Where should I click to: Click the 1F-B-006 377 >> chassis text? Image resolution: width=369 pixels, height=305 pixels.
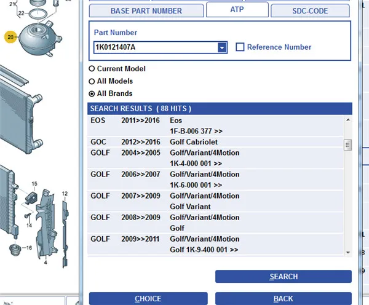(196, 131)
